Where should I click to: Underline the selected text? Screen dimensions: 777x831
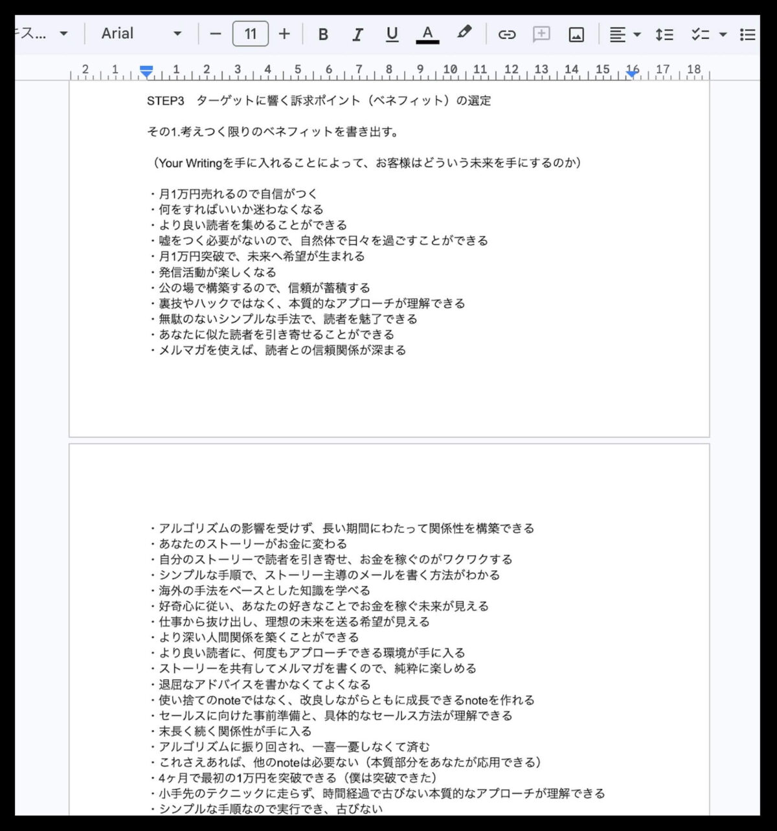392,34
